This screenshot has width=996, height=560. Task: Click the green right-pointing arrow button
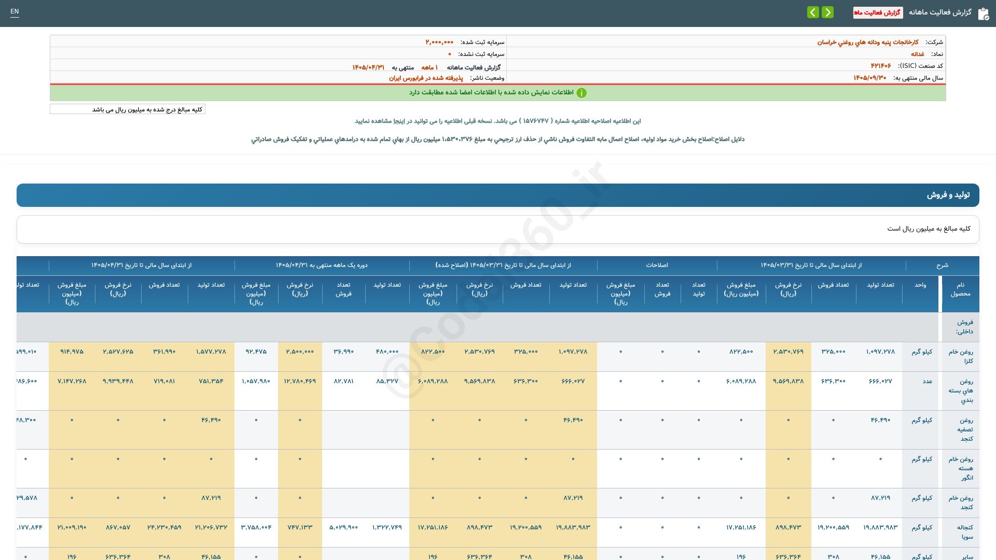pos(827,12)
